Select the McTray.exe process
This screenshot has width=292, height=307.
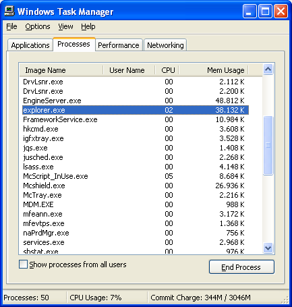(136, 195)
